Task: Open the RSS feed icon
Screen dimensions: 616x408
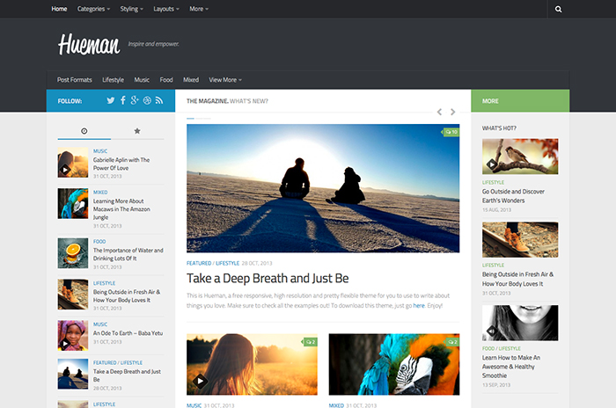Action: (159, 100)
